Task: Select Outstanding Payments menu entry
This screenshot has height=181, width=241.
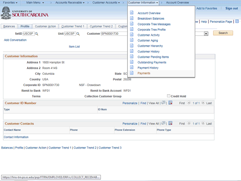Action: click(152, 62)
